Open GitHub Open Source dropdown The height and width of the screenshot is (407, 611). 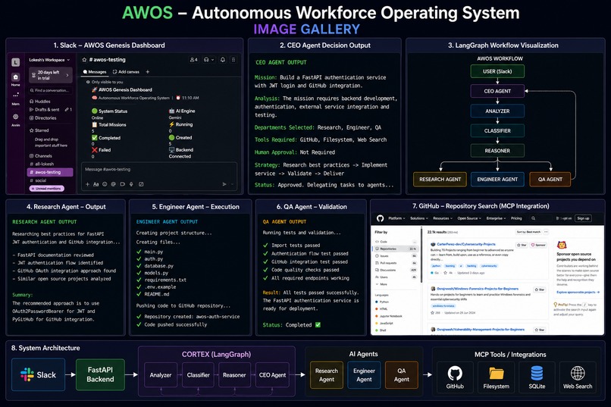[x=469, y=218]
